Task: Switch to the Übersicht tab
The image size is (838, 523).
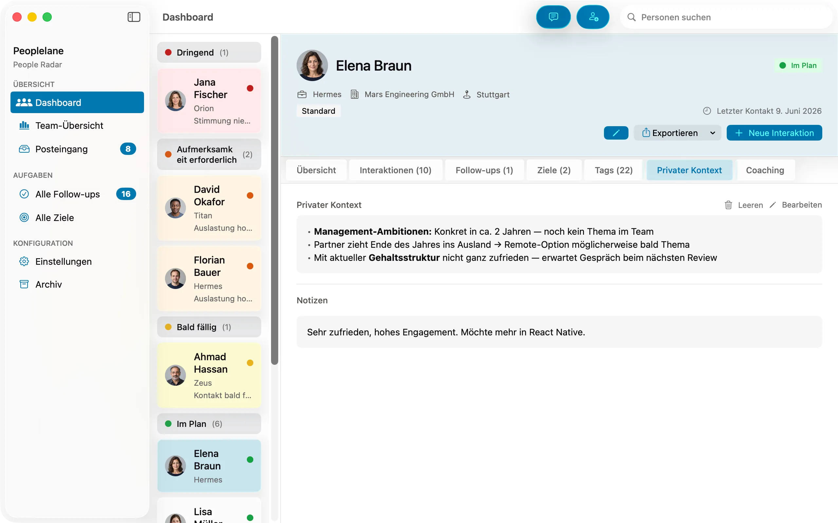Action: tap(316, 170)
